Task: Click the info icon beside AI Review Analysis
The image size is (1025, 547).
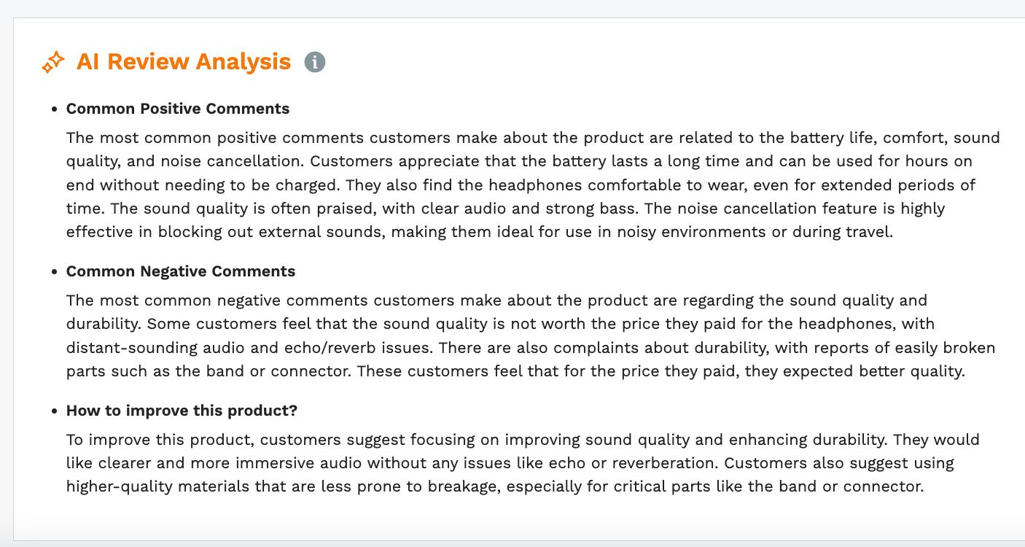Action: tap(315, 63)
